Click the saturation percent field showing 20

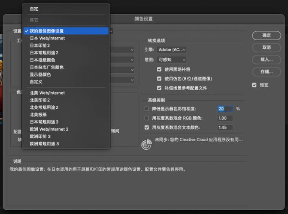225,109
